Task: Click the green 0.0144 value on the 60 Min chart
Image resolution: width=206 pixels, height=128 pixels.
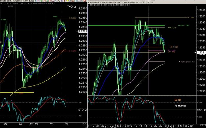Action: tap(3, 20)
